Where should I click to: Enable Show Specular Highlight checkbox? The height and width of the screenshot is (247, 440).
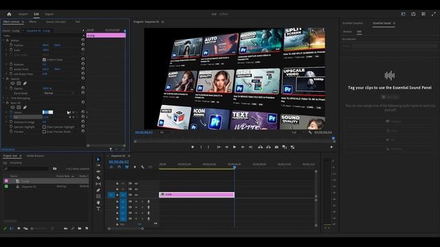click(x=44, y=127)
